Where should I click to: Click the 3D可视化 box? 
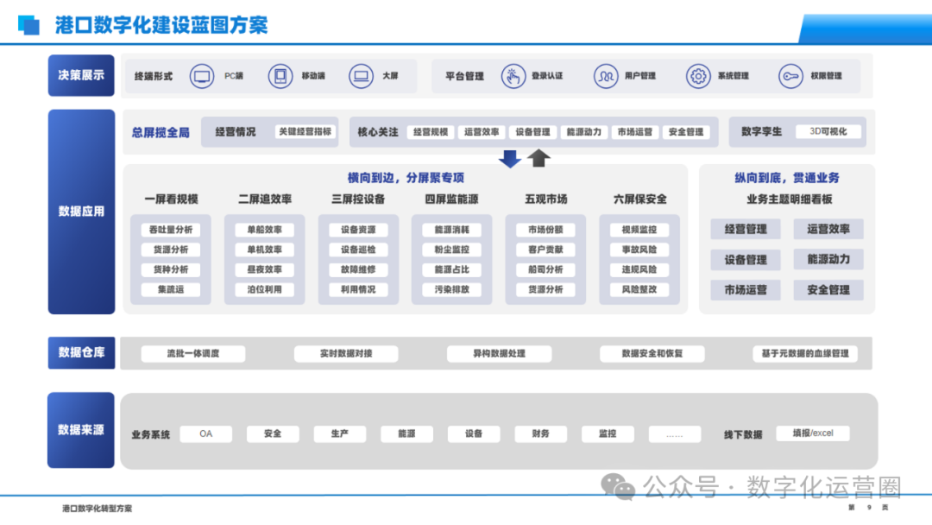click(x=828, y=131)
